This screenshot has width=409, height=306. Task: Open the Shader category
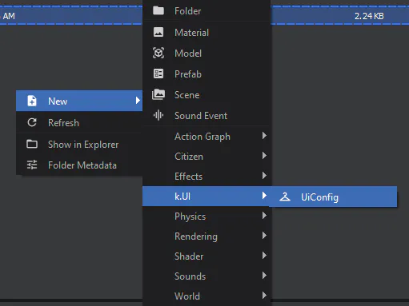tap(207, 256)
